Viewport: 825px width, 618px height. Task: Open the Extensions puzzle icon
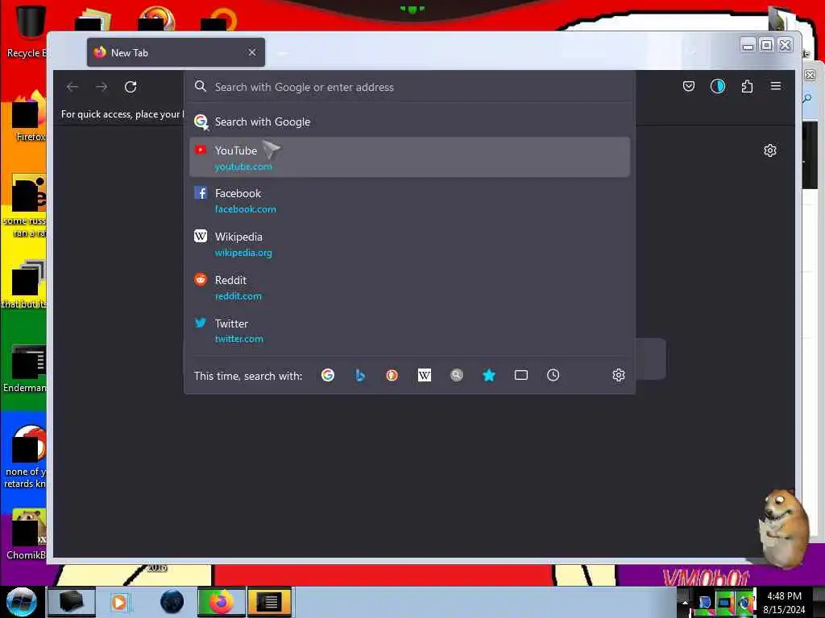747,86
